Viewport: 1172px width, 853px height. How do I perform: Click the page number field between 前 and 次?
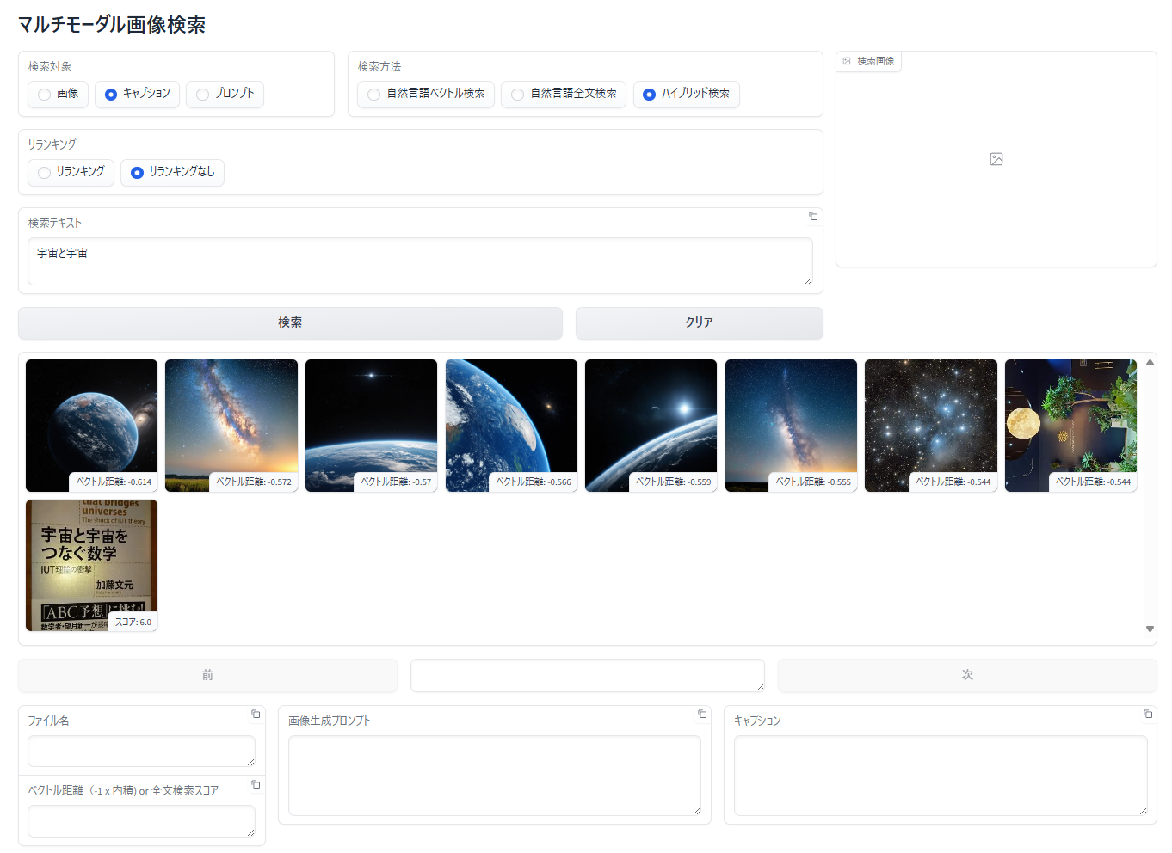[x=588, y=675]
